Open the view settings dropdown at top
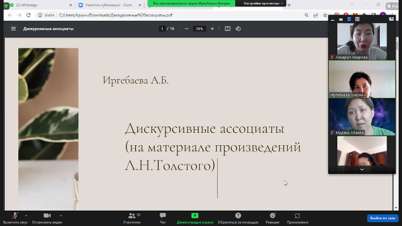This screenshot has height=226, width=402. (263, 3)
